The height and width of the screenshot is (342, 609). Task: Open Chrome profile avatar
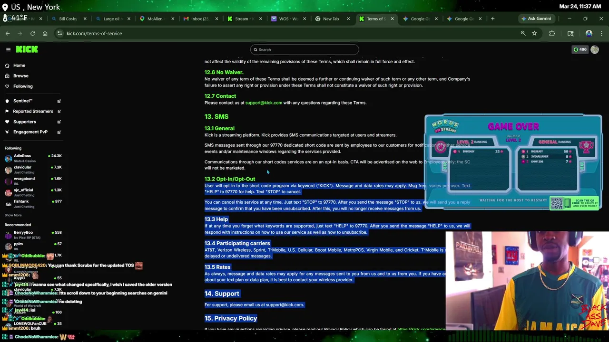(589, 33)
